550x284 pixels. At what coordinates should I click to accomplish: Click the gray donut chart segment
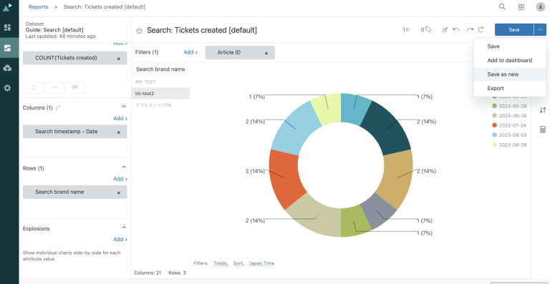(380, 211)
